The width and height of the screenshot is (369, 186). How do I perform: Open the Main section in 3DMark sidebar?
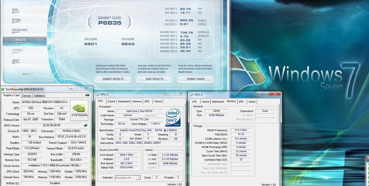click(x=15, y=10)
